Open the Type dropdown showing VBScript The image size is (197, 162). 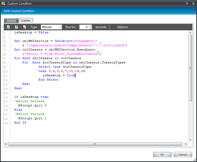coord(51,27)
